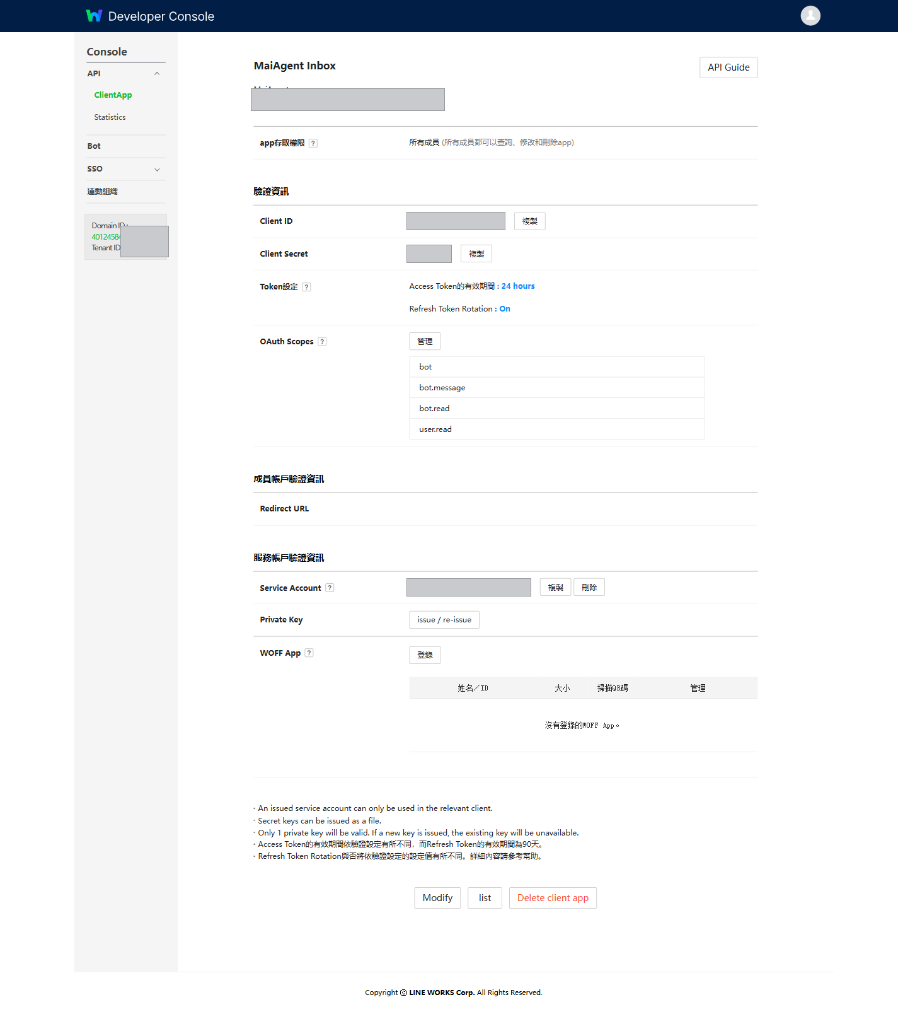
Task: Open the Bot sidebar menu
Action: (x=94, y=146)
